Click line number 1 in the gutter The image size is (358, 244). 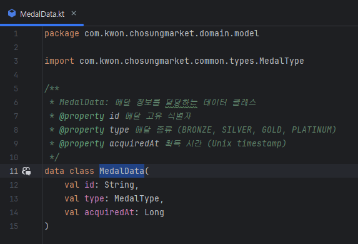click(16, 34)
